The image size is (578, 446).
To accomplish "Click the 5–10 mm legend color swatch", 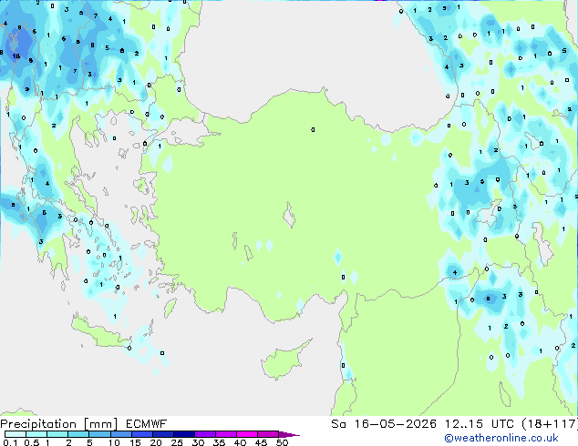I will click(x=99, y=434).
